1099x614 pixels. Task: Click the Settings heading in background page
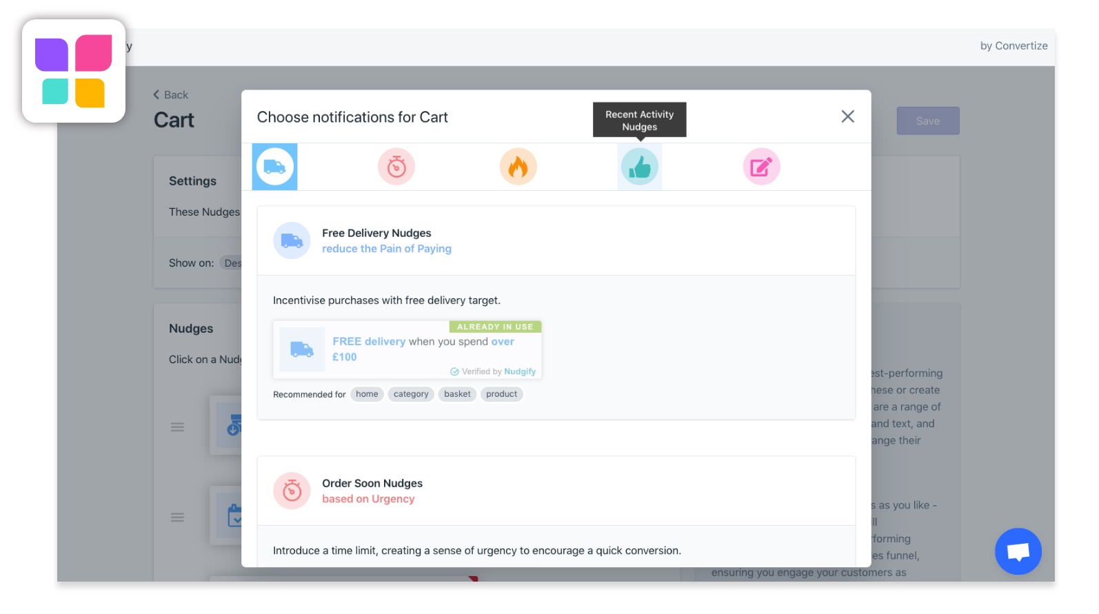click(192, 181)
